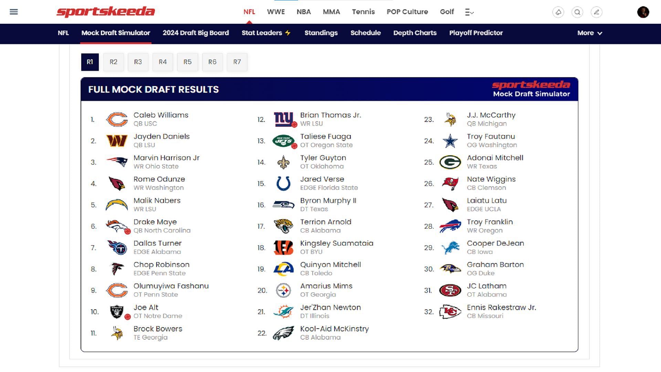Open the Stat Leaders menu item
The image size is (661, 372).
pos(266,33)
